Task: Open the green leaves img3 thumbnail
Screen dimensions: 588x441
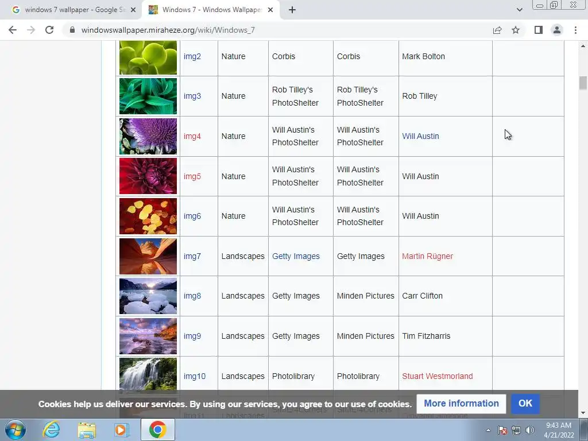Action: point(148,96)
